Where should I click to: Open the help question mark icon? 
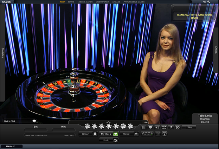pyautogui.click(x=170, y=127)
